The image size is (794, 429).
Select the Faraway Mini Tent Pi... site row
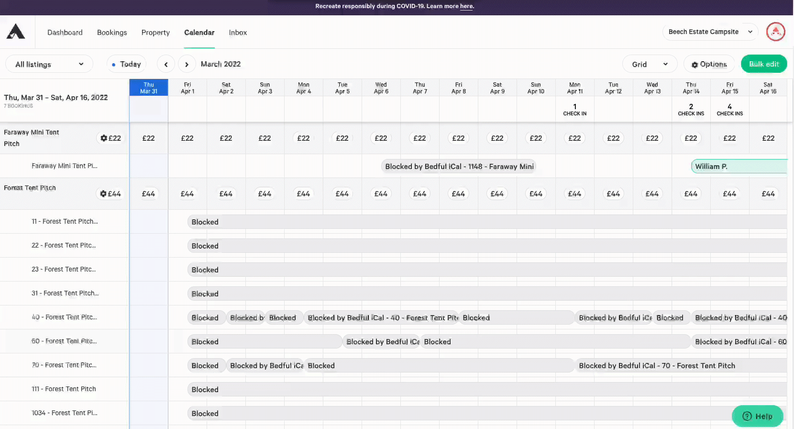(65, 166)
